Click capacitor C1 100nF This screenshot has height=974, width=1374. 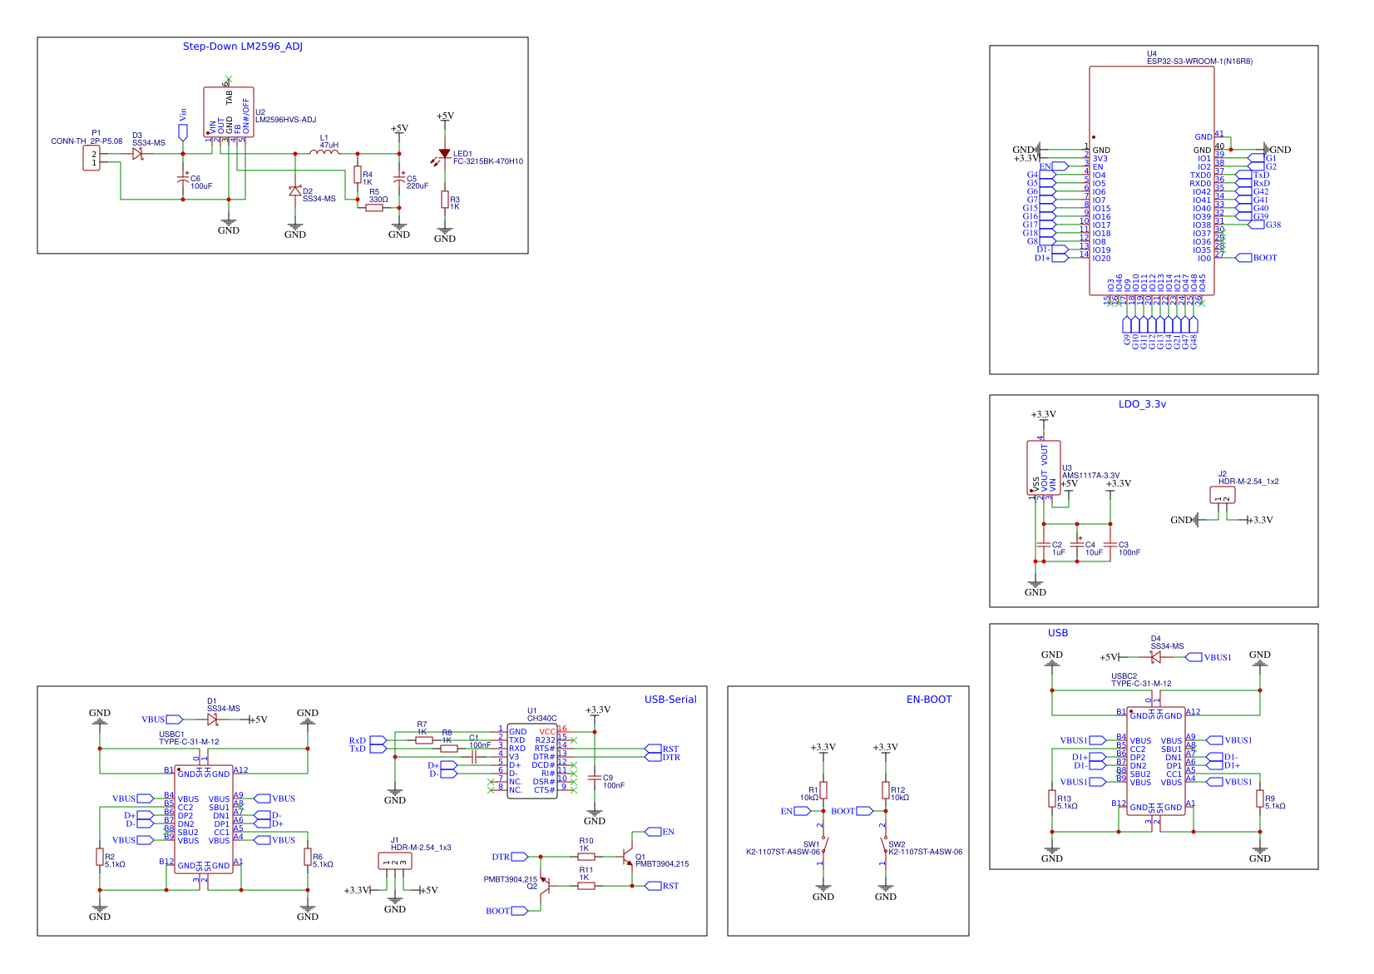coord(474,757)
